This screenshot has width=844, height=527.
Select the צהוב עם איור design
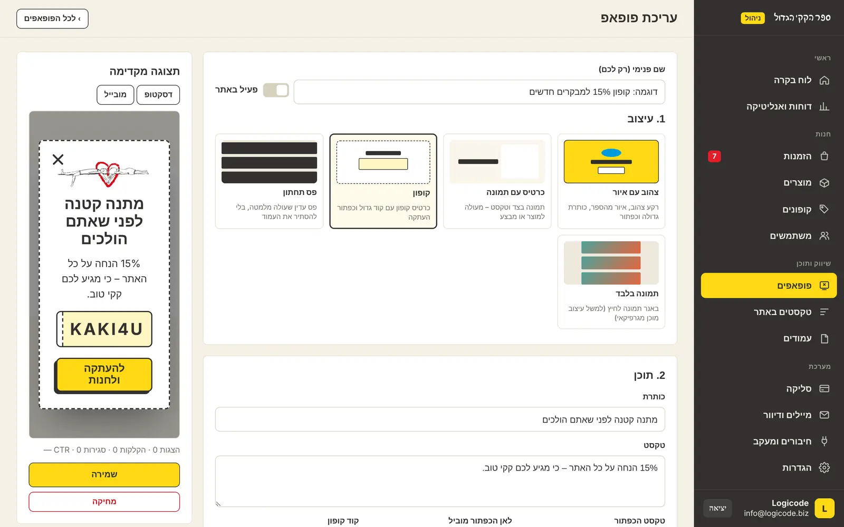click(611, 181)
